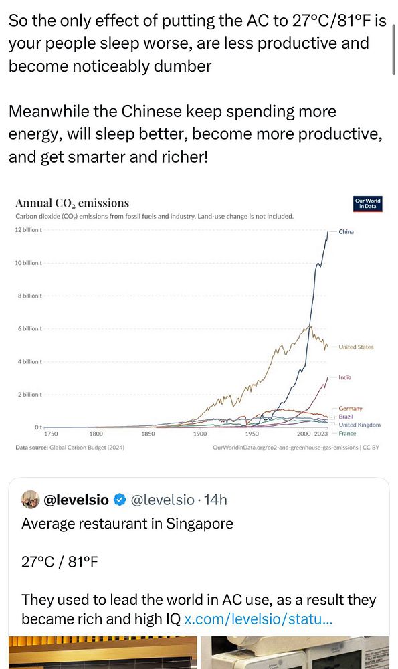Click the Our World in Data logo
This screenshot has height=669, width=398.
tap(367, 205)
